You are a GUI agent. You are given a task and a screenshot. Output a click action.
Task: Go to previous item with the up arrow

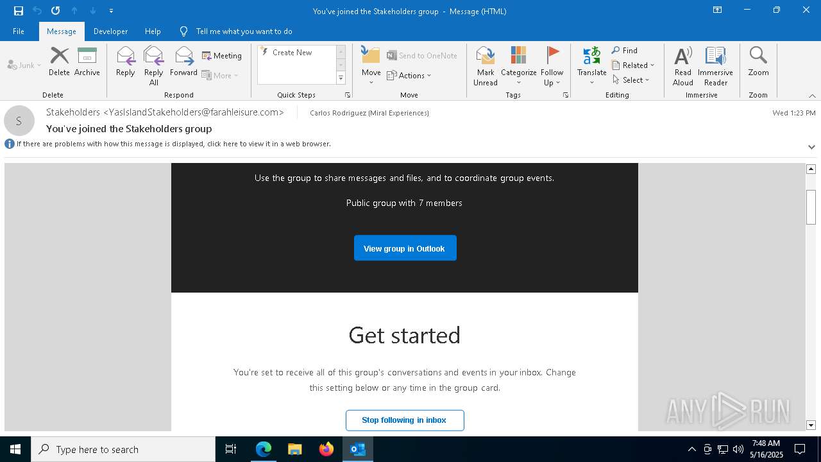tap(74, 11)
